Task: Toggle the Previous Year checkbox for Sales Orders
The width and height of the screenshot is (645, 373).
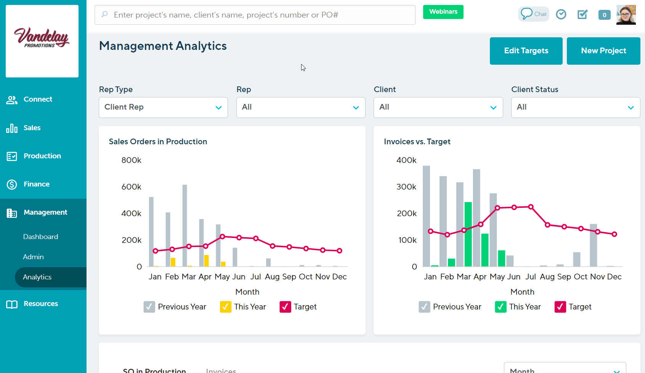Action: (x=149, y=307)
